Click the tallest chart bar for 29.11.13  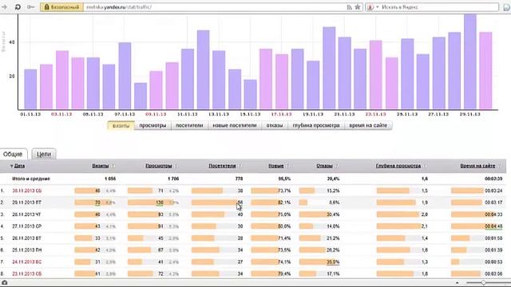[470, 61]
